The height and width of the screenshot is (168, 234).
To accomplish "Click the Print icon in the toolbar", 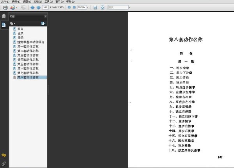I will tap(5, 7).
